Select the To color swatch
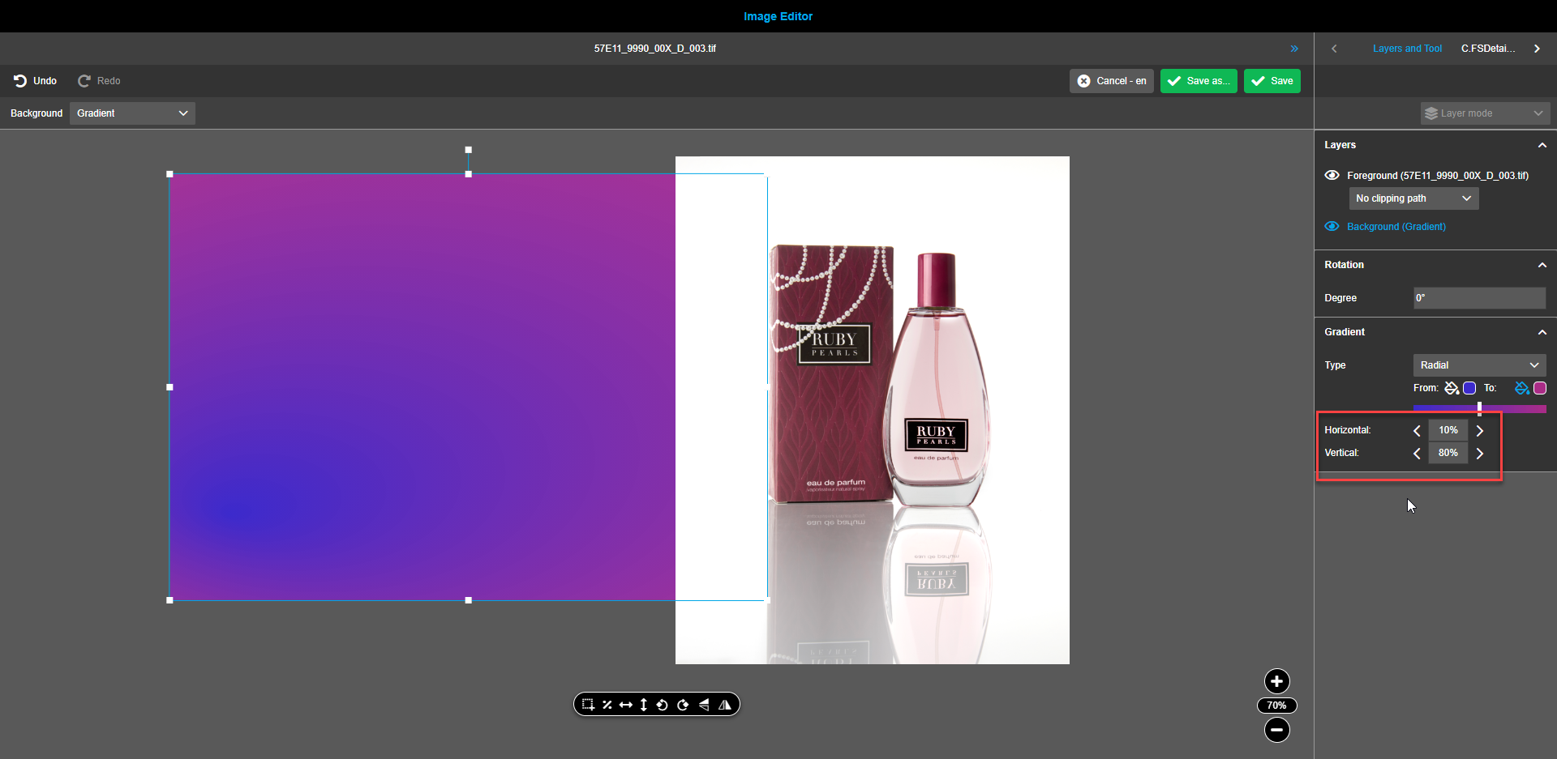 click(x=1540, y=388)
